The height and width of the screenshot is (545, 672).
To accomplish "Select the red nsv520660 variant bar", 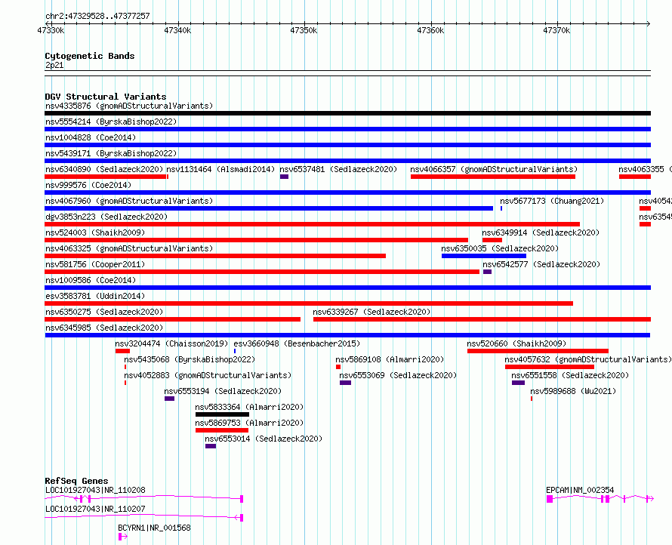I will tap(538, 351).
